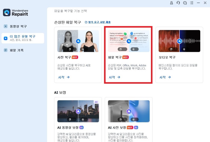Click the AI enhance icon on the AI 사진 보정 thumbnail

tap(129, 111)
